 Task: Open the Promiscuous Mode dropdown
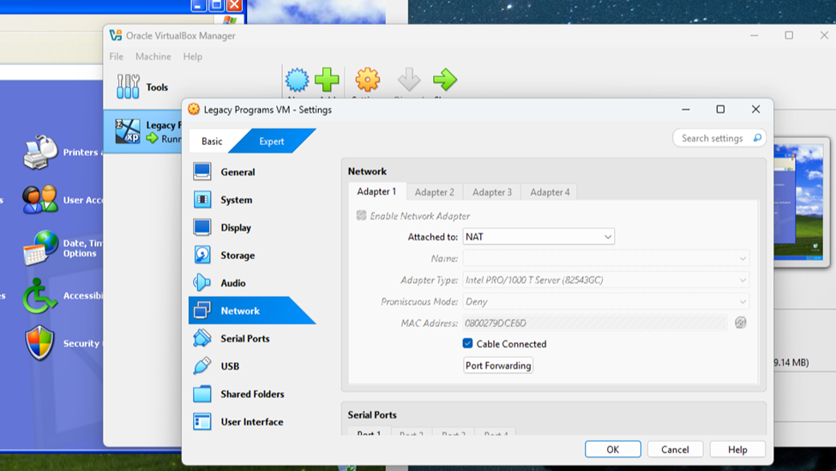605,301
